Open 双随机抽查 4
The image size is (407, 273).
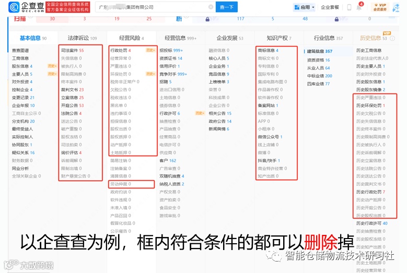(x=172, y=176)
